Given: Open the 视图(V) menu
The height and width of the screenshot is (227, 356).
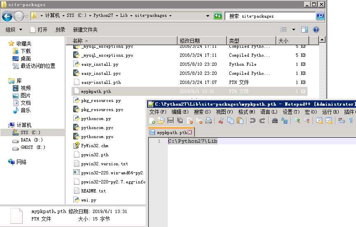Looking at the screenshot, I should 224,112.
